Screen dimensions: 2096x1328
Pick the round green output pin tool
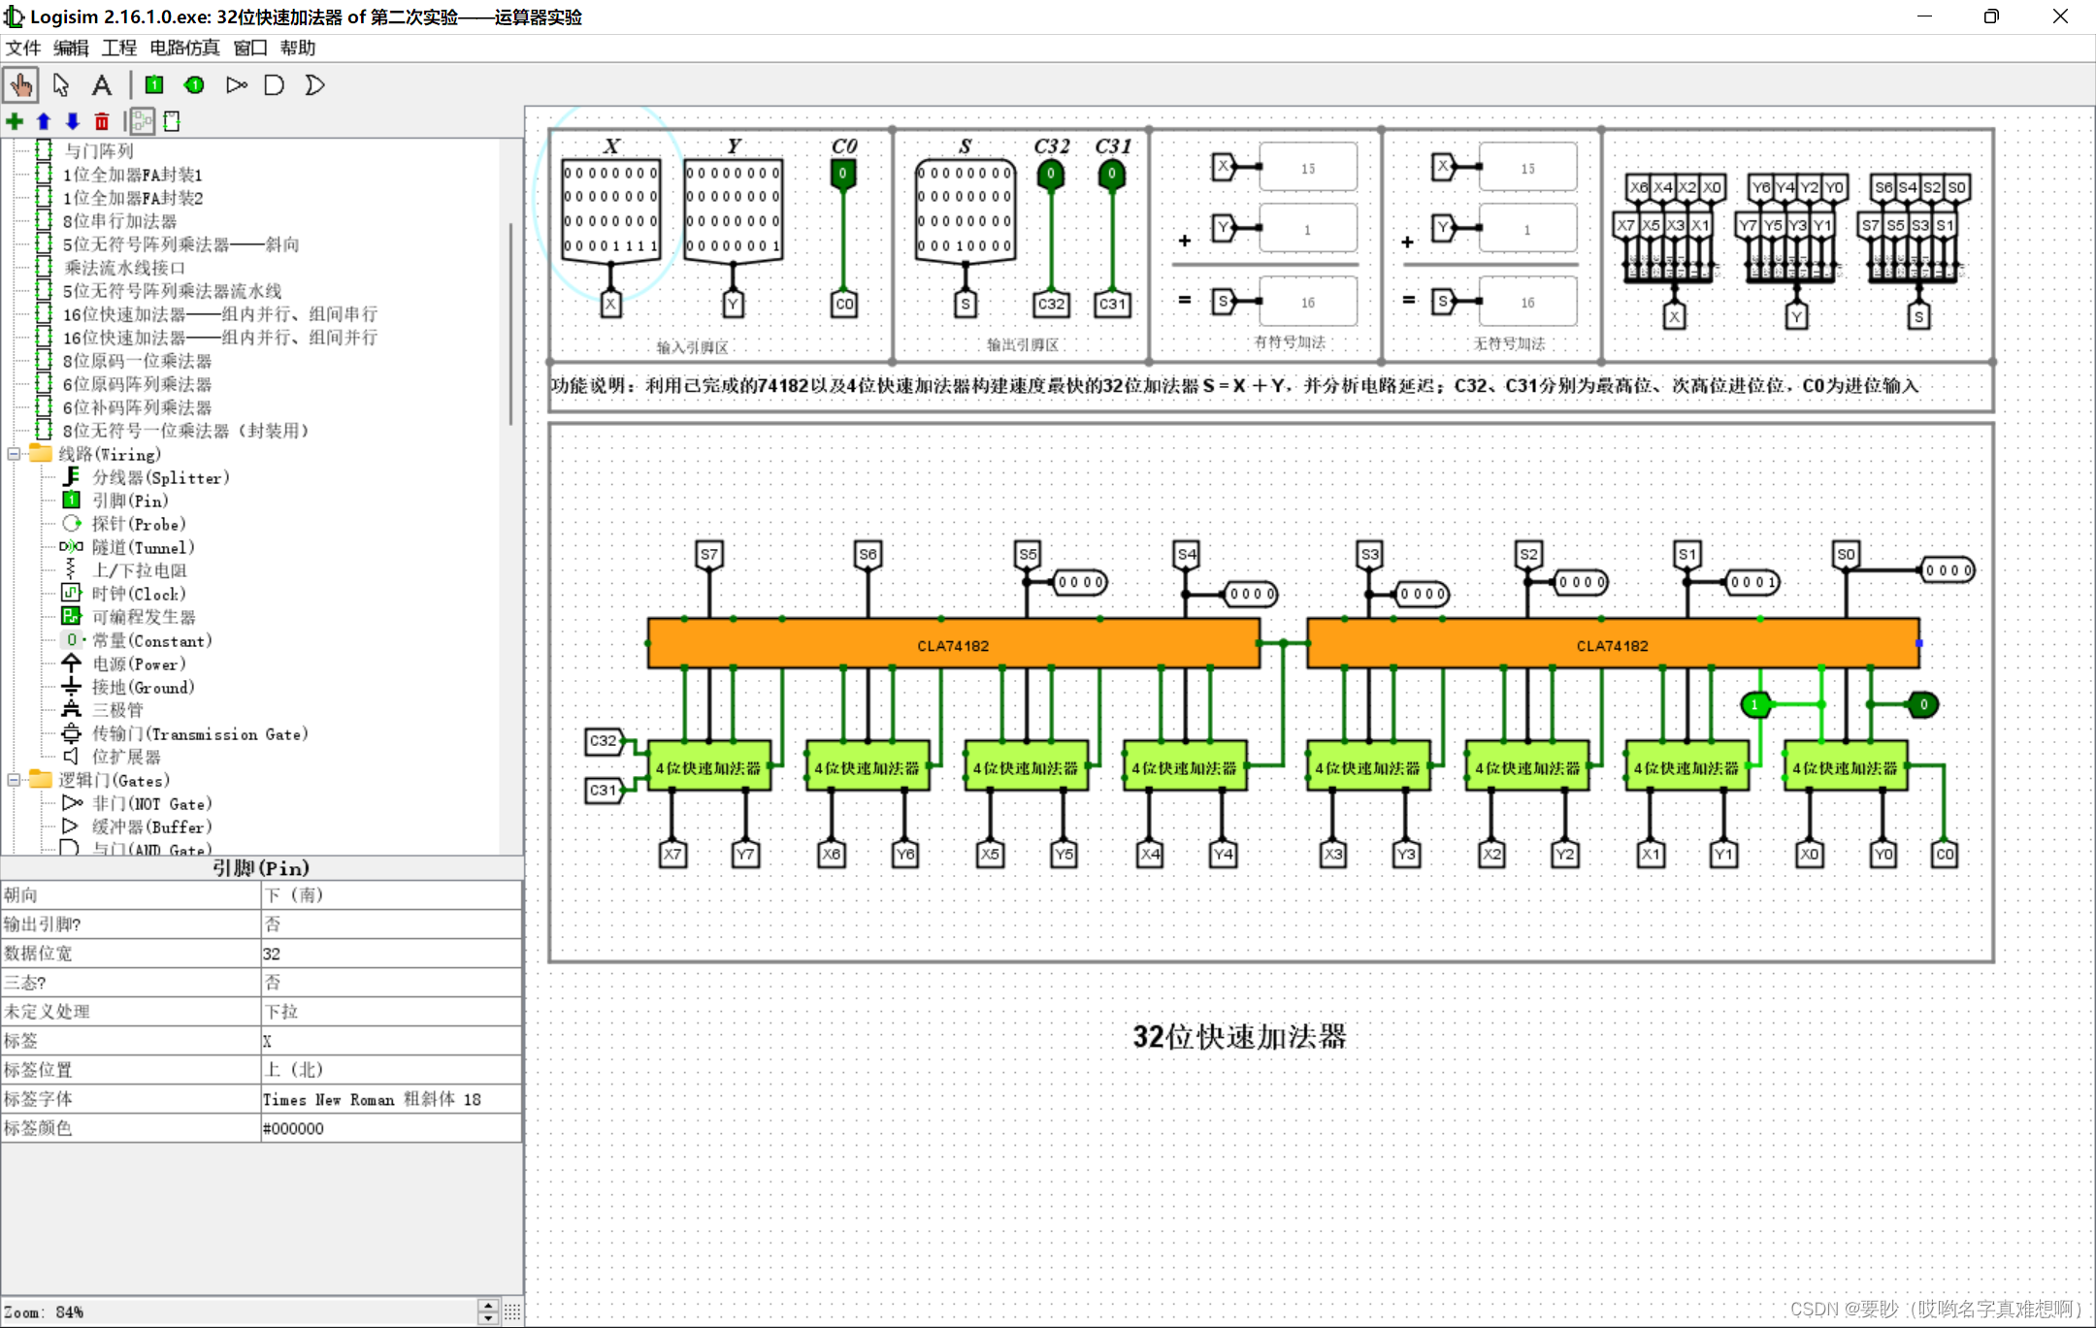click(194, 85)
